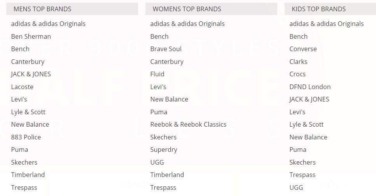Select Clarks kids brand link
Image resolution: width=376 pixels, height=196 pixels.
pos(298,62)
